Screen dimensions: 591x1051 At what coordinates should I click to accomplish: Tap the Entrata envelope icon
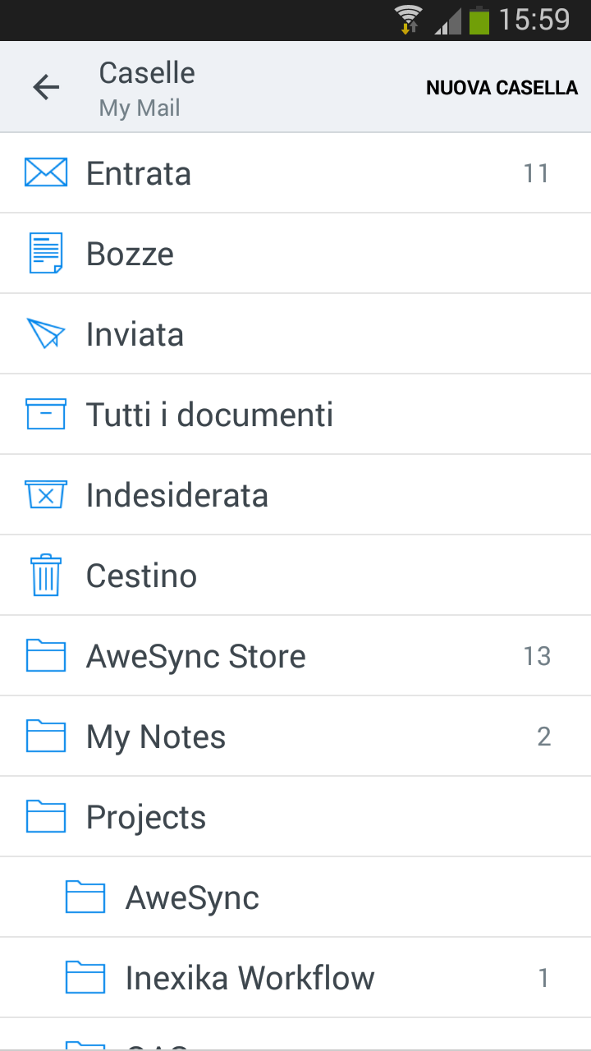tap(46, 172)
